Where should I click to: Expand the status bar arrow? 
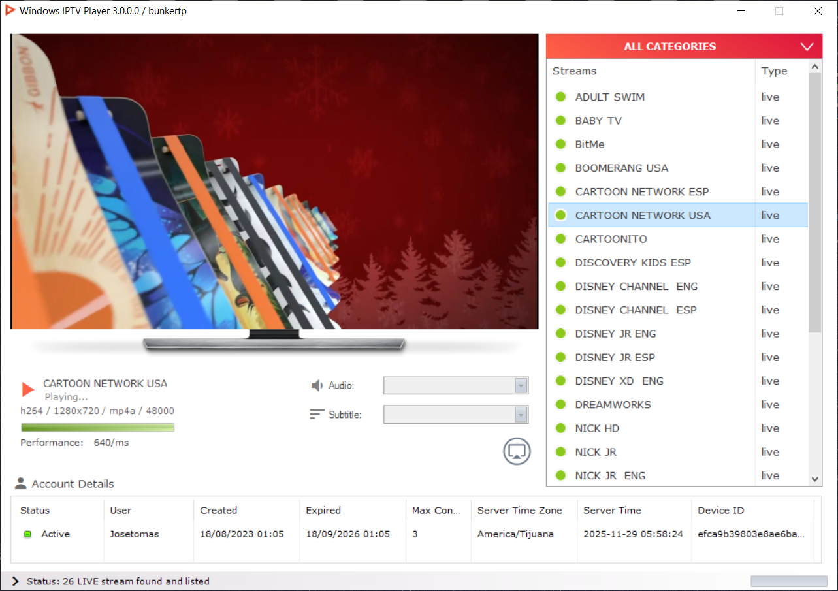click(x=16, y=581)
